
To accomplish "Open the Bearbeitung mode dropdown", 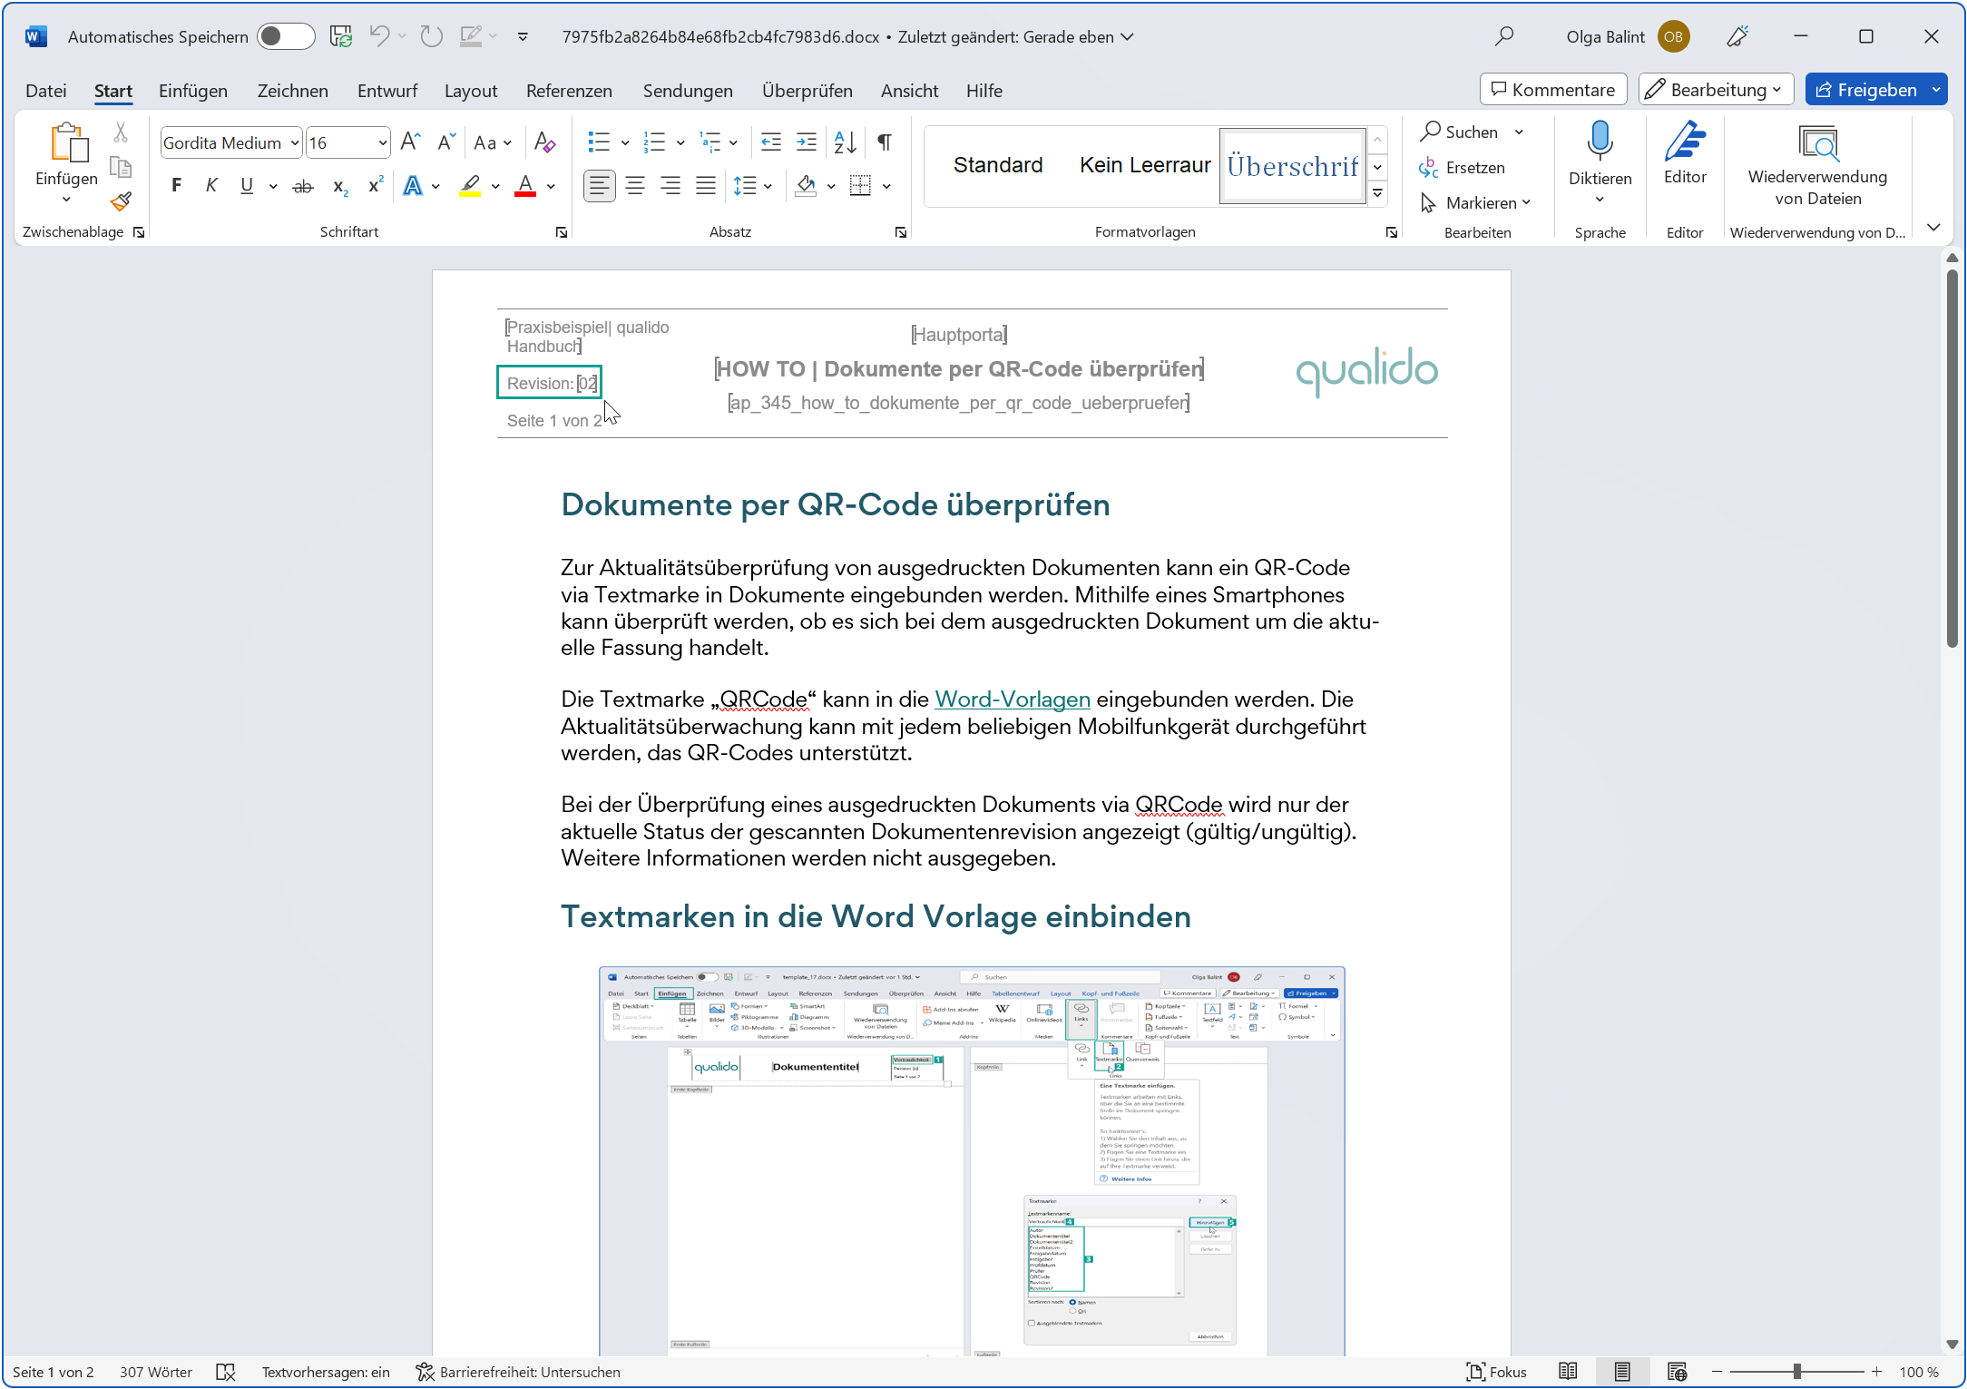I will coord(1717,90).
